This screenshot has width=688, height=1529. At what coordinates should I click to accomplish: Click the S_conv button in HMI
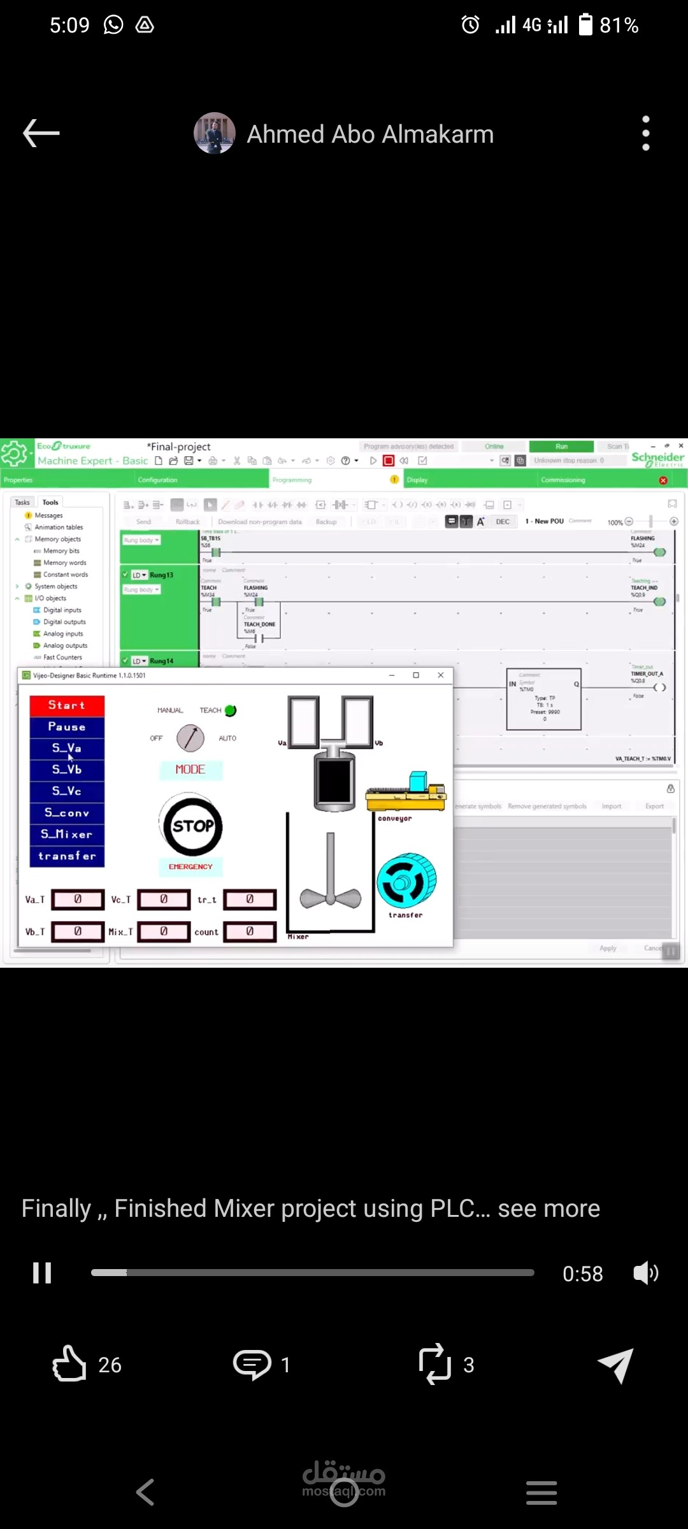pos(67,813)
